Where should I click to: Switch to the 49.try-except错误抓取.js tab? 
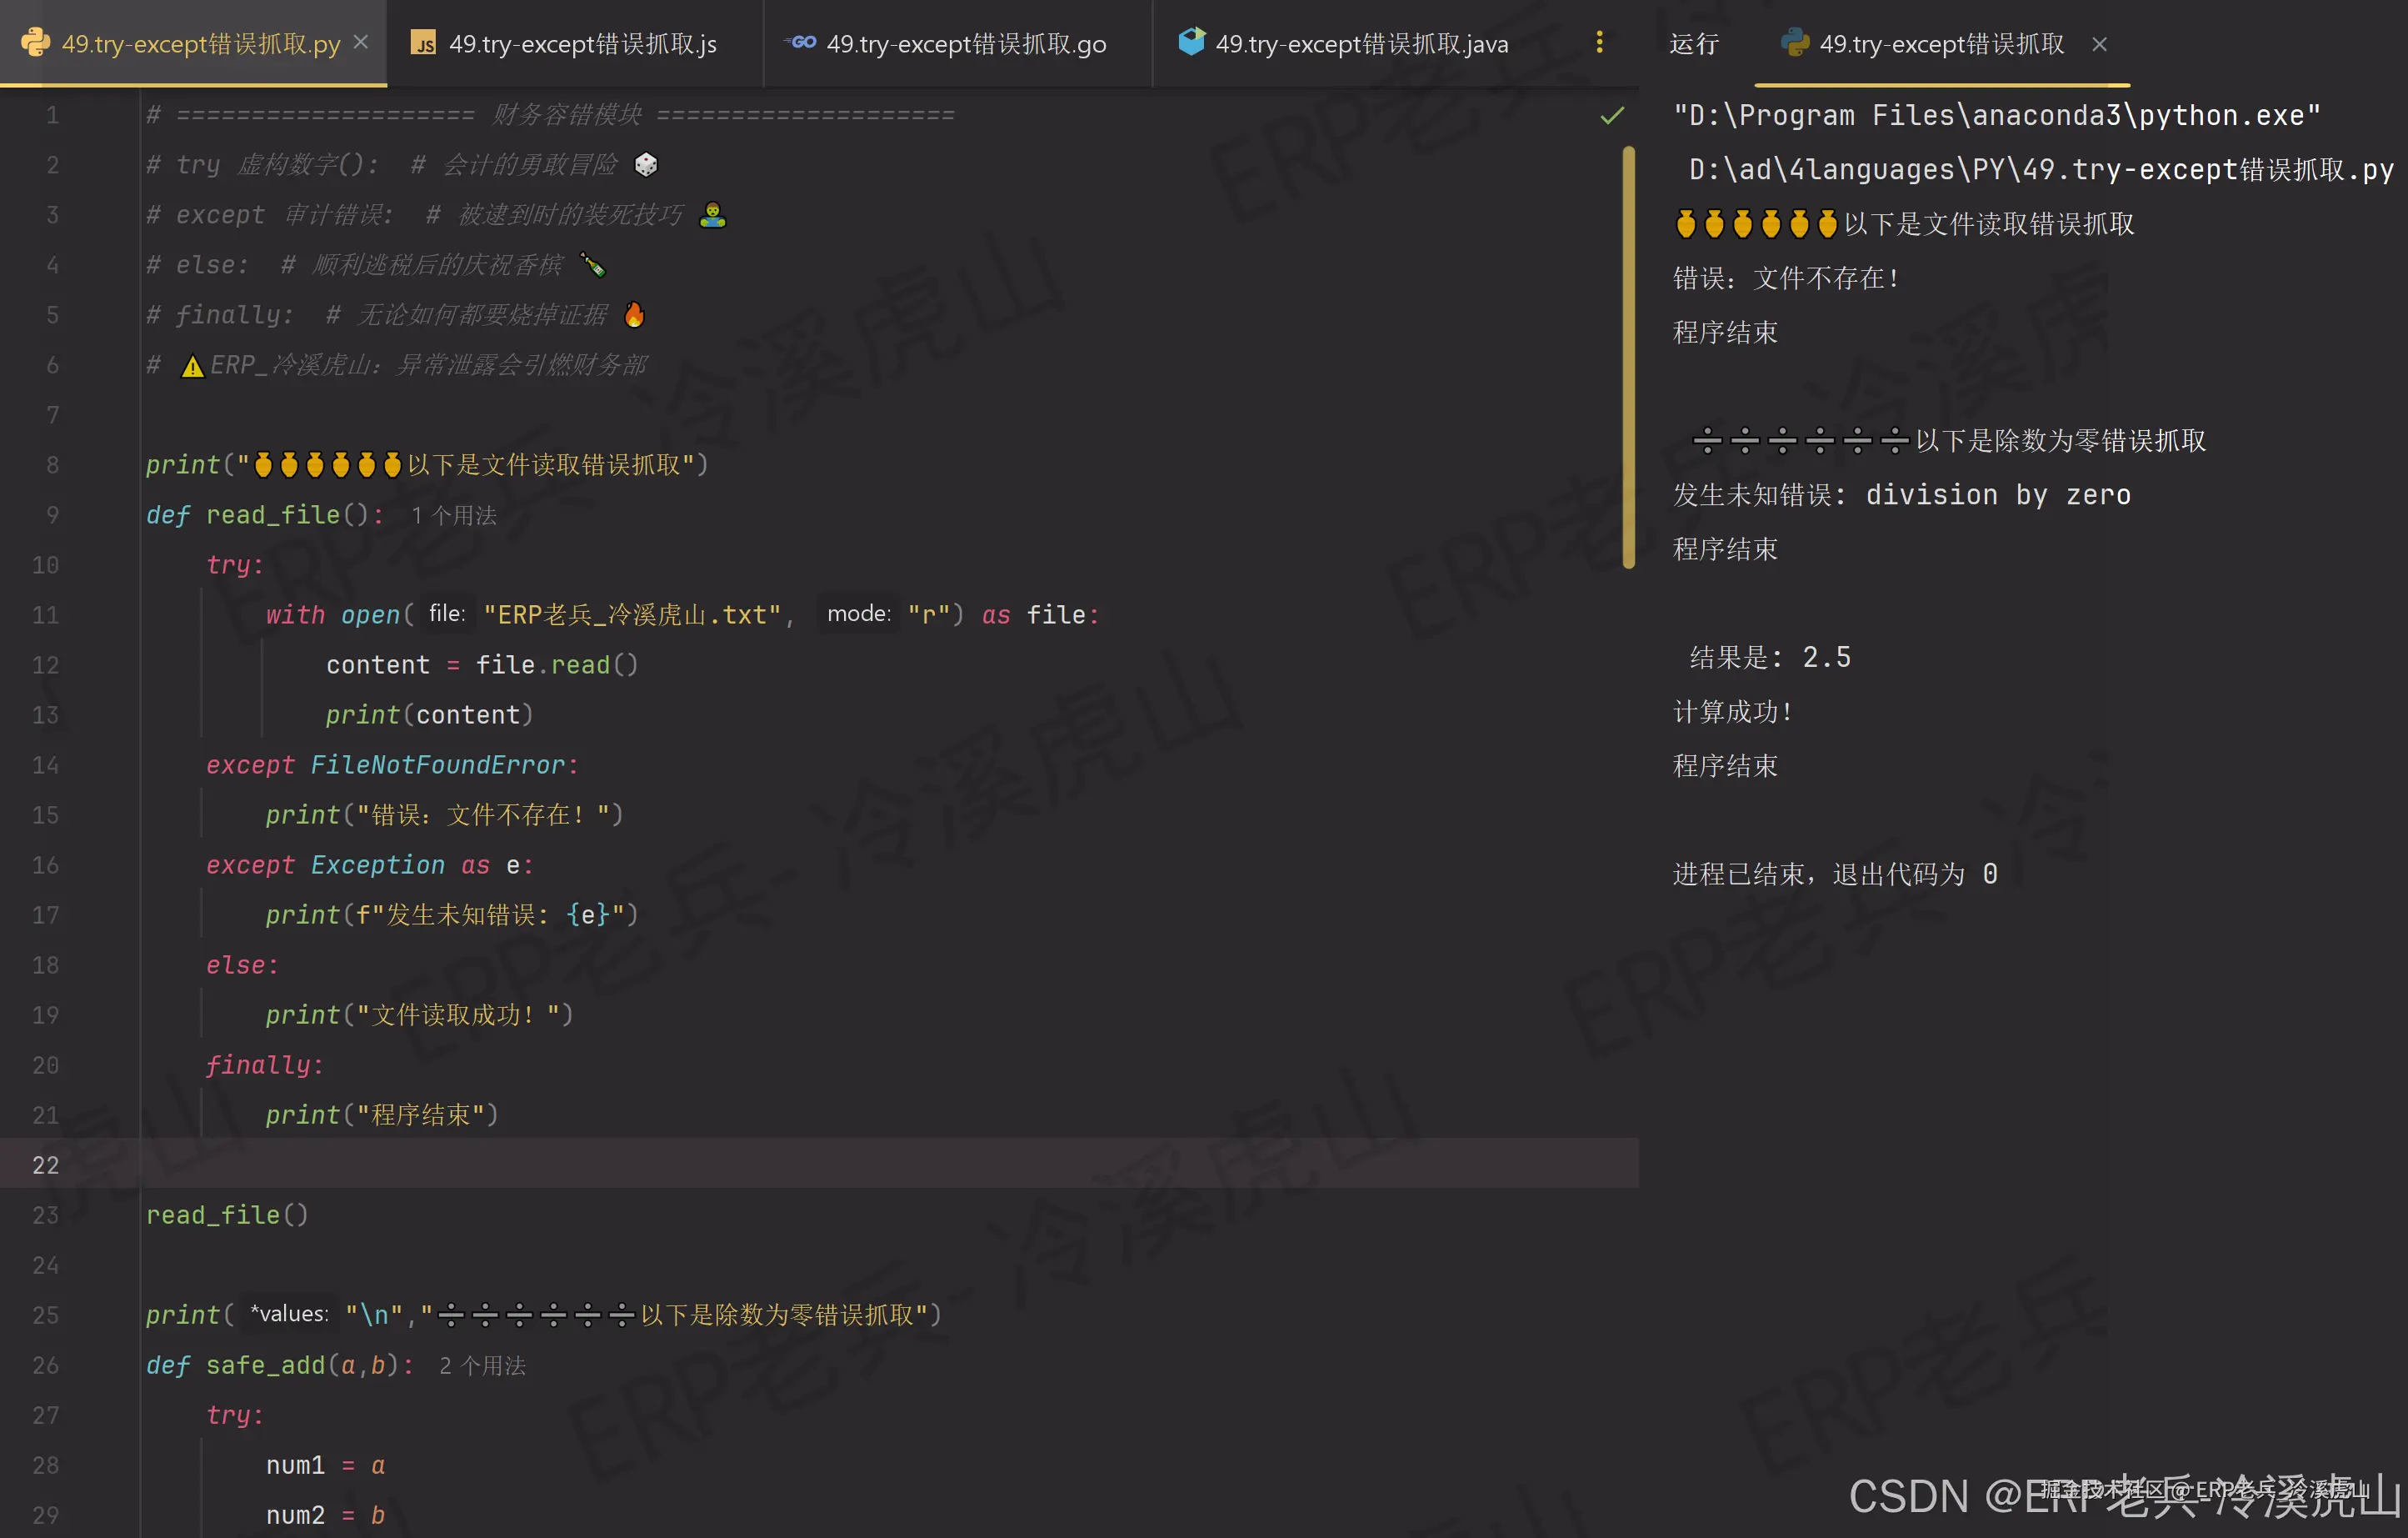pos(582,44)
